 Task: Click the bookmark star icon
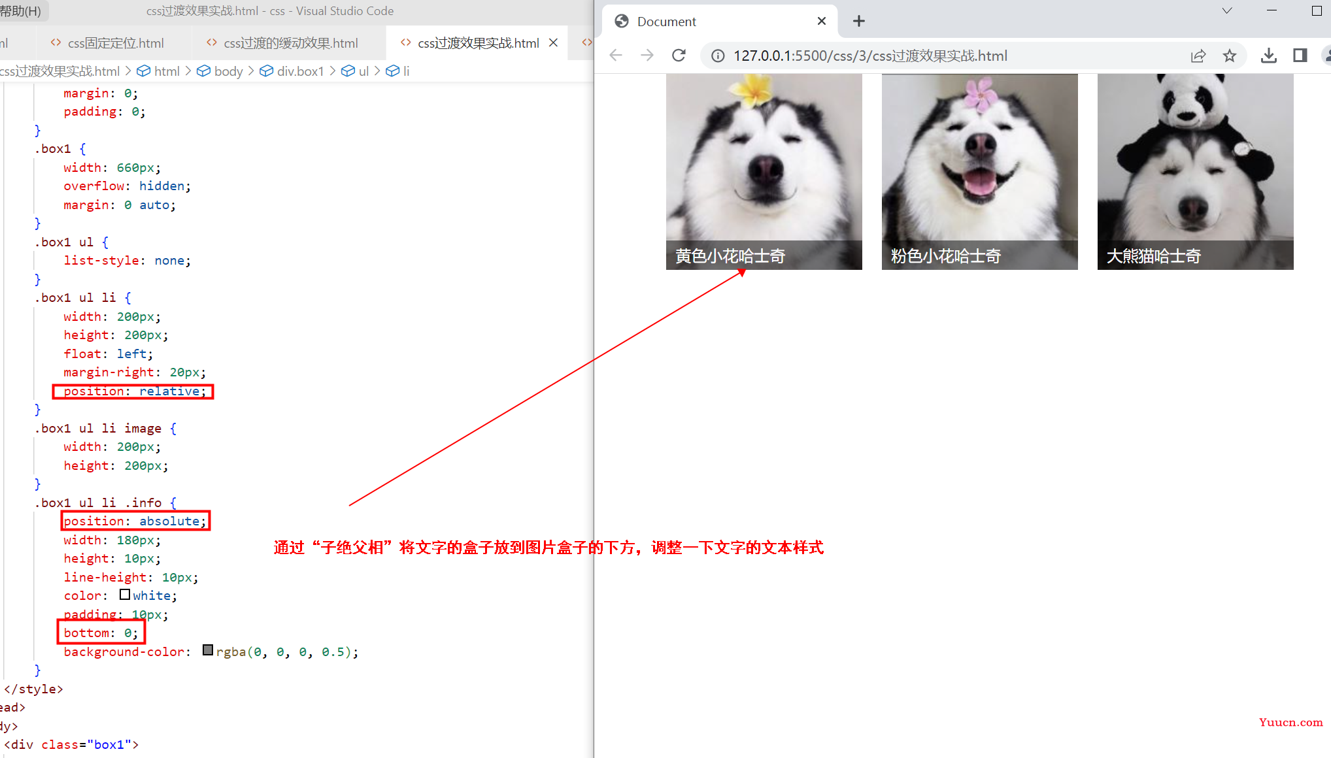click(x=1233, y=56)
